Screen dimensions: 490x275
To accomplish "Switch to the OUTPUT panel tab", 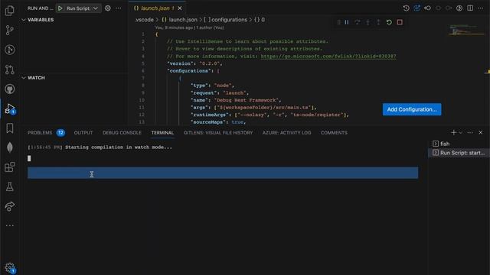I will (83, 133).
